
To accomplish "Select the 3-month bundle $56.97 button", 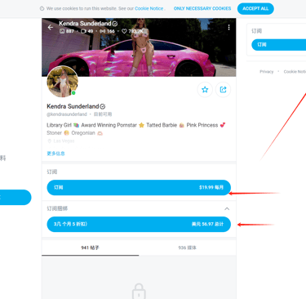I will click(x=139, y=224).
